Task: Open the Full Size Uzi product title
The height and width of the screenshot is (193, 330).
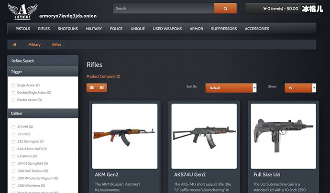Action: point(267,174)
